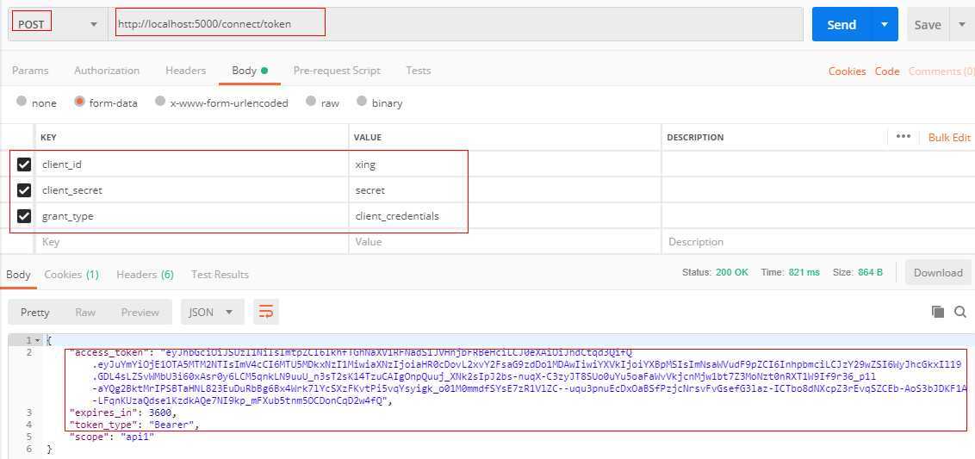Open the Authorization tab

point(107,71)
